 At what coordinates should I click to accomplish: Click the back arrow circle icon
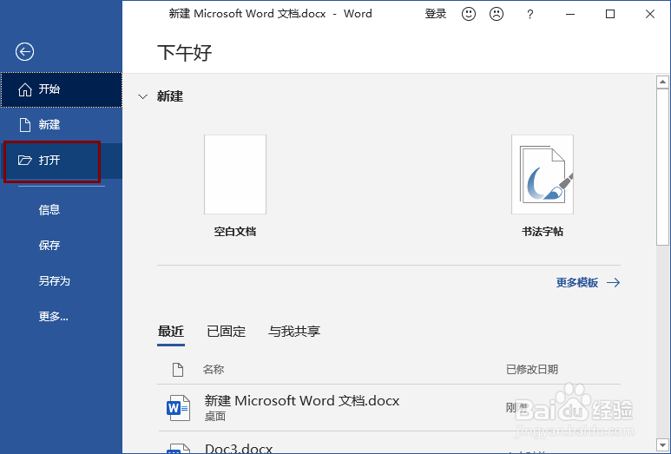pos(25,52)
